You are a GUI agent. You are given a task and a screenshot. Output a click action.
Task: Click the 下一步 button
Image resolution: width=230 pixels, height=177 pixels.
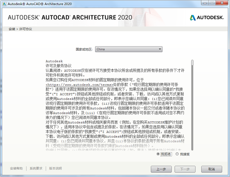tap(185, 169)
